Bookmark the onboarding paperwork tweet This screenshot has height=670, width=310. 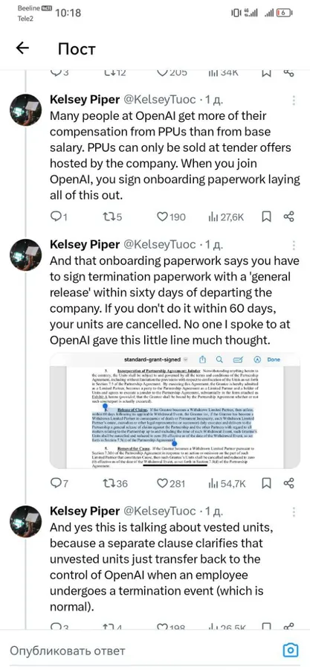[x=266, y=483]
